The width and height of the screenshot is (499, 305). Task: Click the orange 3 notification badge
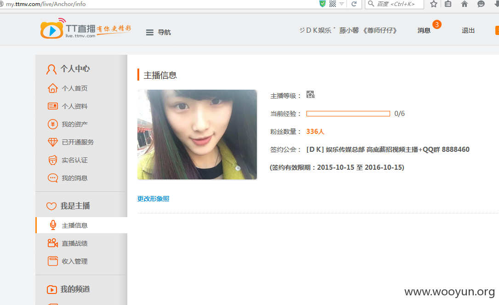tap(437, 24)
